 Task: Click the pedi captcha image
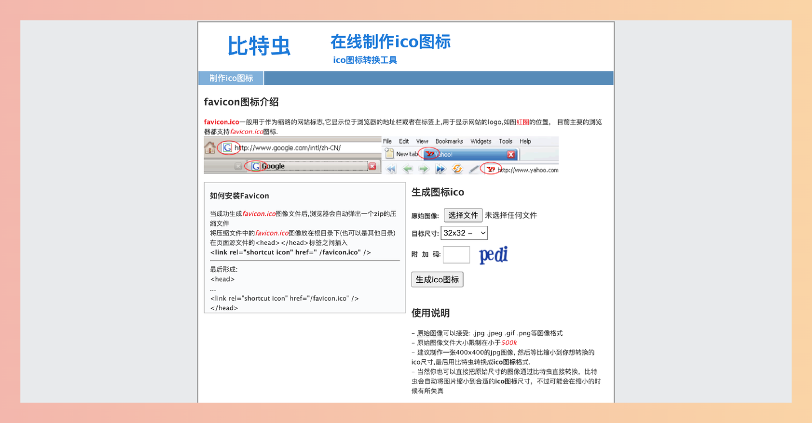pyautogui.click(x=493, y=255)
